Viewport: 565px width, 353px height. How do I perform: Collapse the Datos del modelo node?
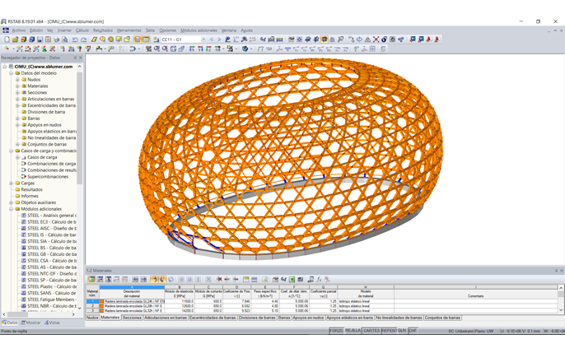(11, 73)
